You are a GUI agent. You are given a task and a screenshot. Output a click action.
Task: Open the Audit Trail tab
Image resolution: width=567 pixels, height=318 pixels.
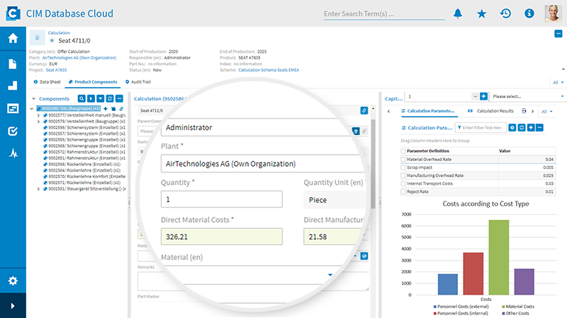coord(143,83)
